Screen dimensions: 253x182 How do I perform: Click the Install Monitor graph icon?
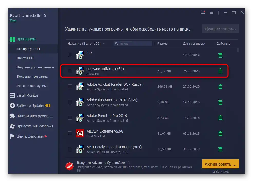[12, 95]
